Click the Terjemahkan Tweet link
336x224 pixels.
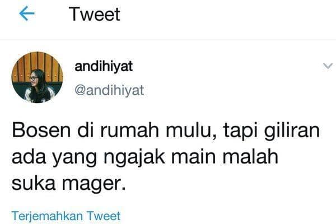(x=66, y=216)
